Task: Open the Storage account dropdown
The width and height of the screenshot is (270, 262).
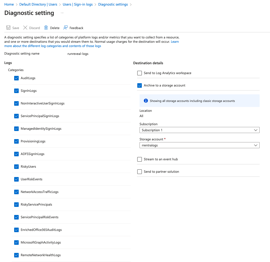Action: pos(199,145)
